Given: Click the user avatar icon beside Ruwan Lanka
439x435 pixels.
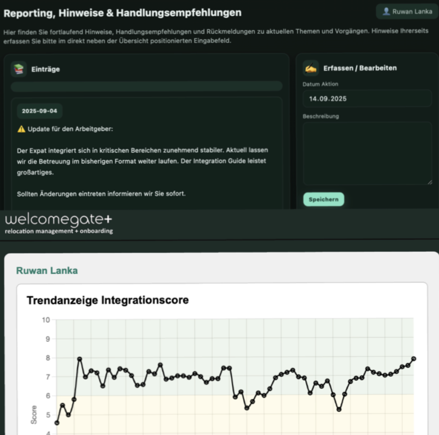Looking at the screenshot, I should click(x=386, y=11).
